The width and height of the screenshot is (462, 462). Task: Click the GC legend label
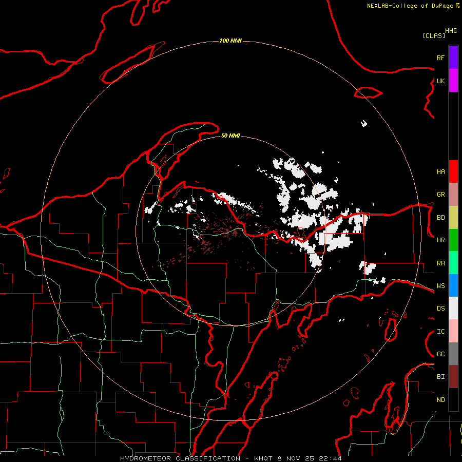click(x=440, y=354)
